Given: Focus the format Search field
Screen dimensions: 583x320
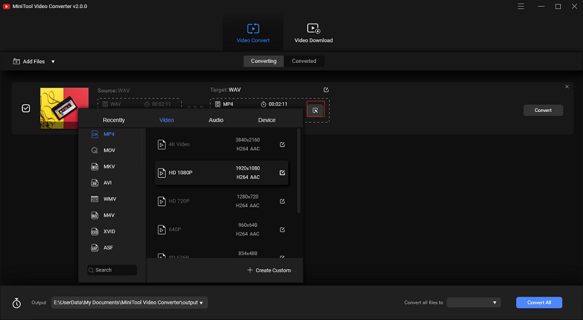Looking at the screenshot, I should click(x=112, y=270).
